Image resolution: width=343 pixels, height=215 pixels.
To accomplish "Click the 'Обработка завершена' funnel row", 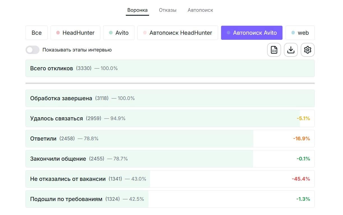I will point(170,98).
